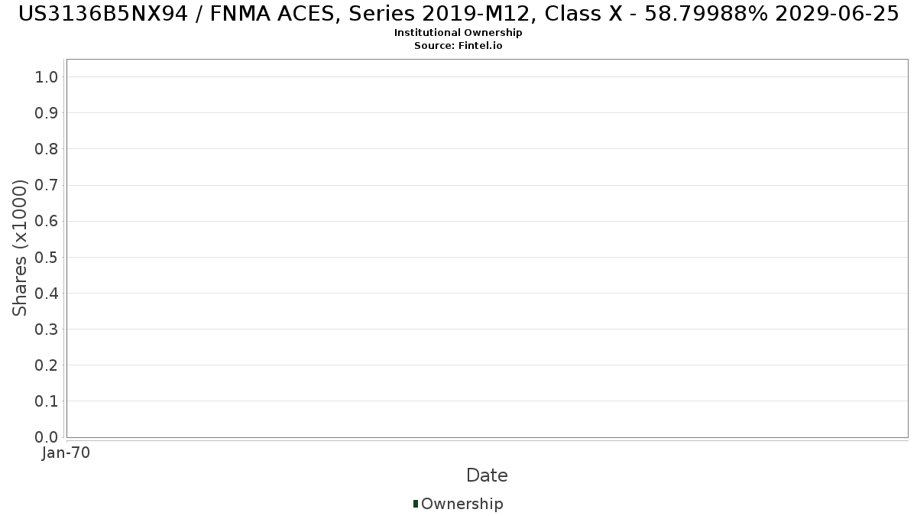Click the center of the empty plot area
Image resolution: width=917 pixels, height=516 pixels.
(487, 248)
